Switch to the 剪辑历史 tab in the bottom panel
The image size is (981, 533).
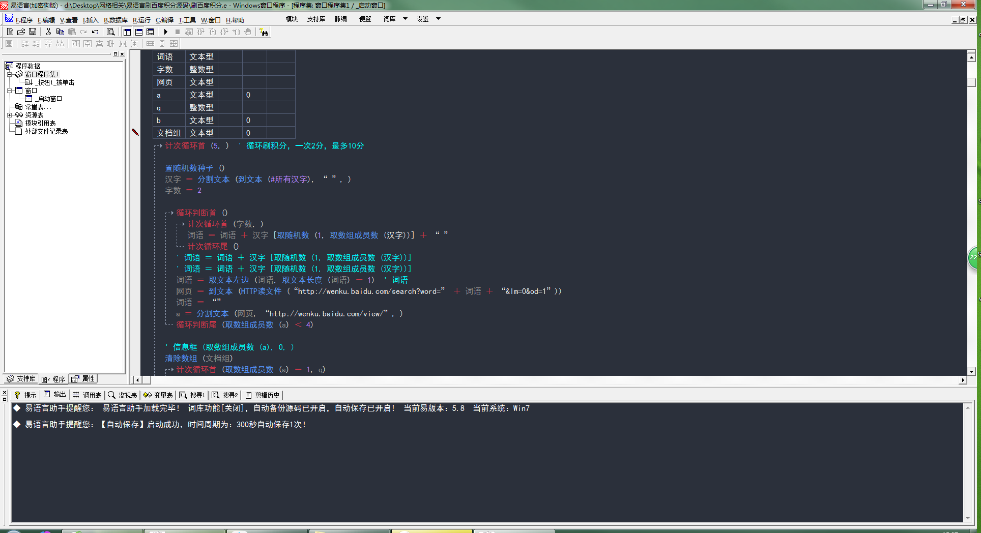(263, 395)
